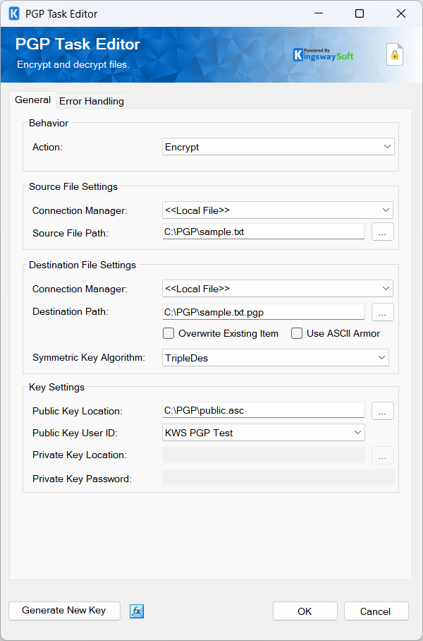Enable Use ASCII Armor checkbox
The image size is (423, 641).
pyautogui.click(x=297, y=334)
